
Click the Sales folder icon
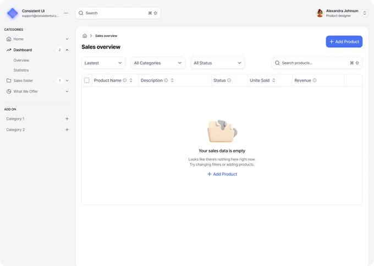(x=9, y=80)
